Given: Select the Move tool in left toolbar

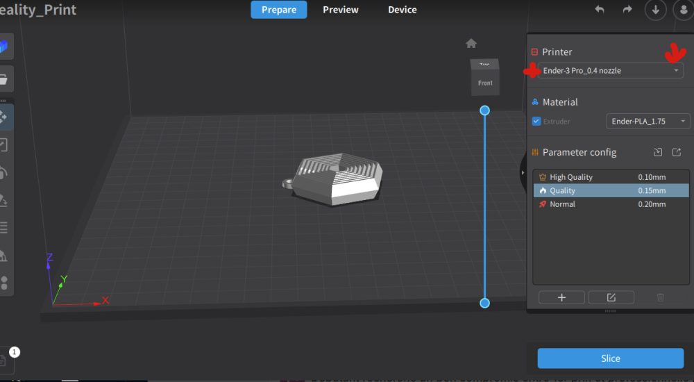Looking at the screenshot, I should (3, 117).
